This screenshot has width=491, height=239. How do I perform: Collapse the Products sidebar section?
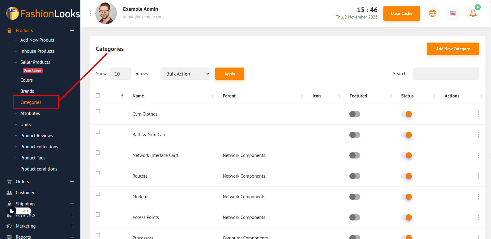(x=72, y=31)
